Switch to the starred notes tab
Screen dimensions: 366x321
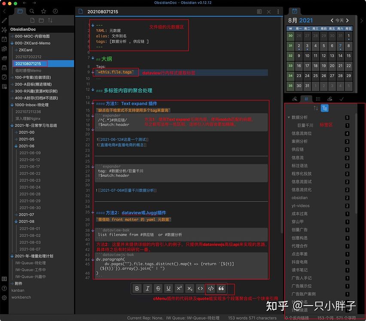(43, 11)
